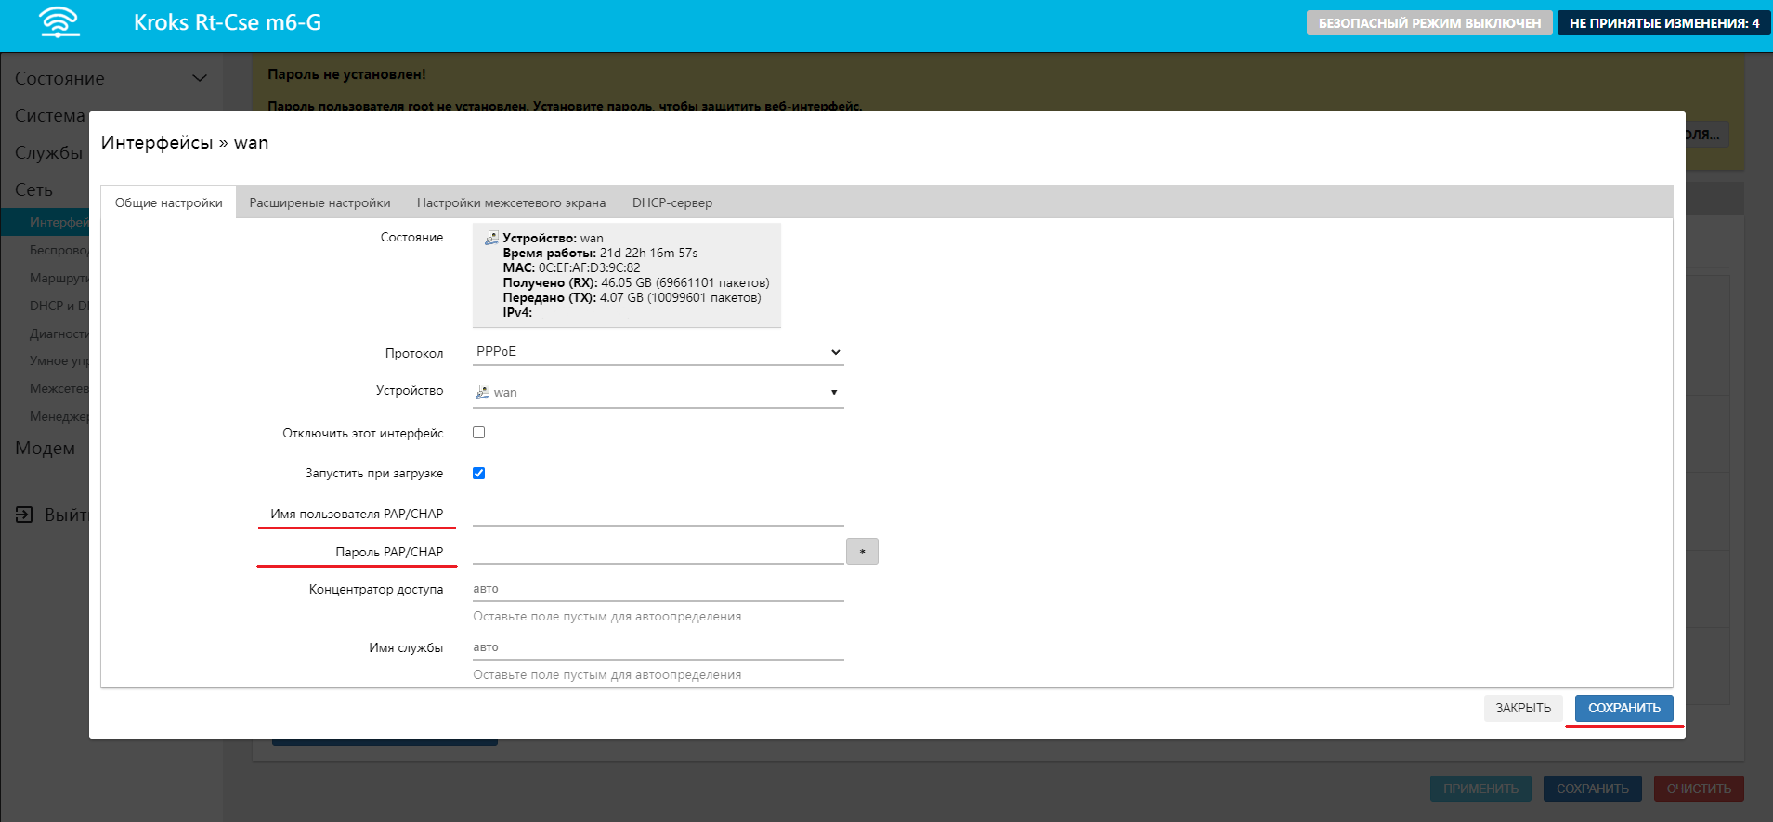
Task: Open the Службы sidebar menu
Action: tap(48, 153)
